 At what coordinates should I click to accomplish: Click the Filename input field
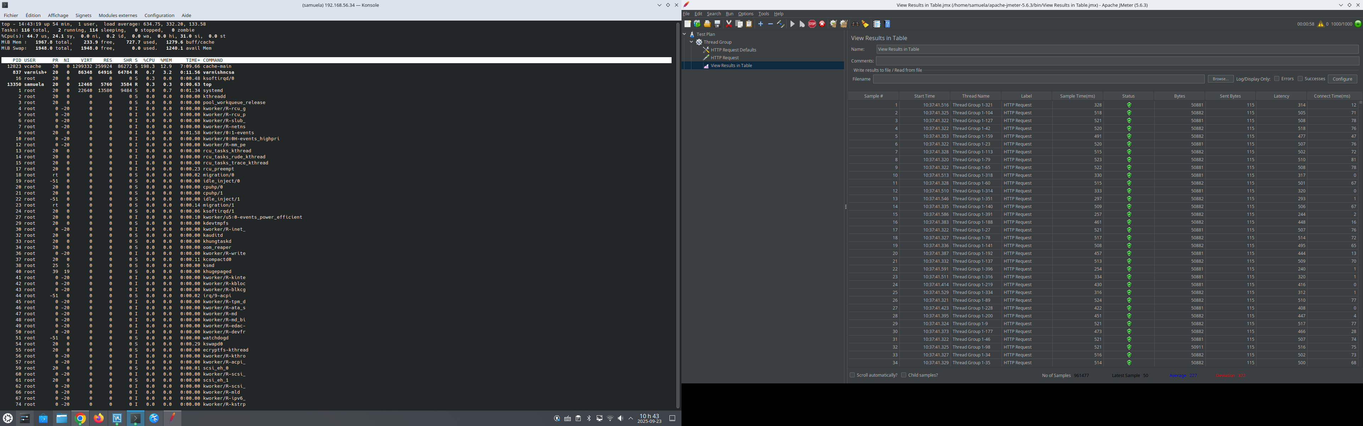point(1038,79)
